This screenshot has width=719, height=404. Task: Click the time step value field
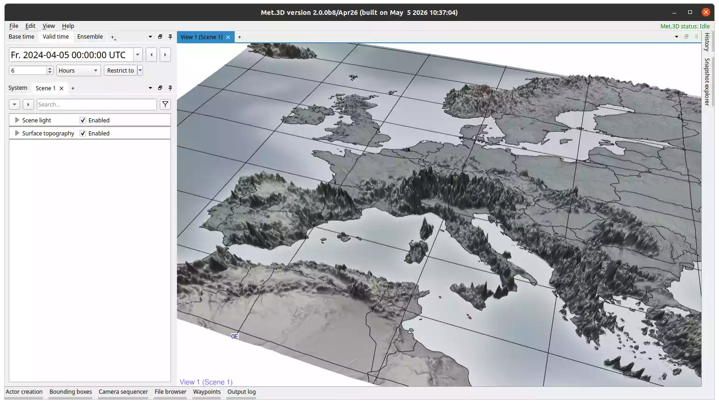28,71
